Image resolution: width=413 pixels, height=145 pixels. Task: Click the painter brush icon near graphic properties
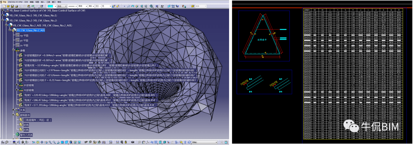tap(113, 6)
